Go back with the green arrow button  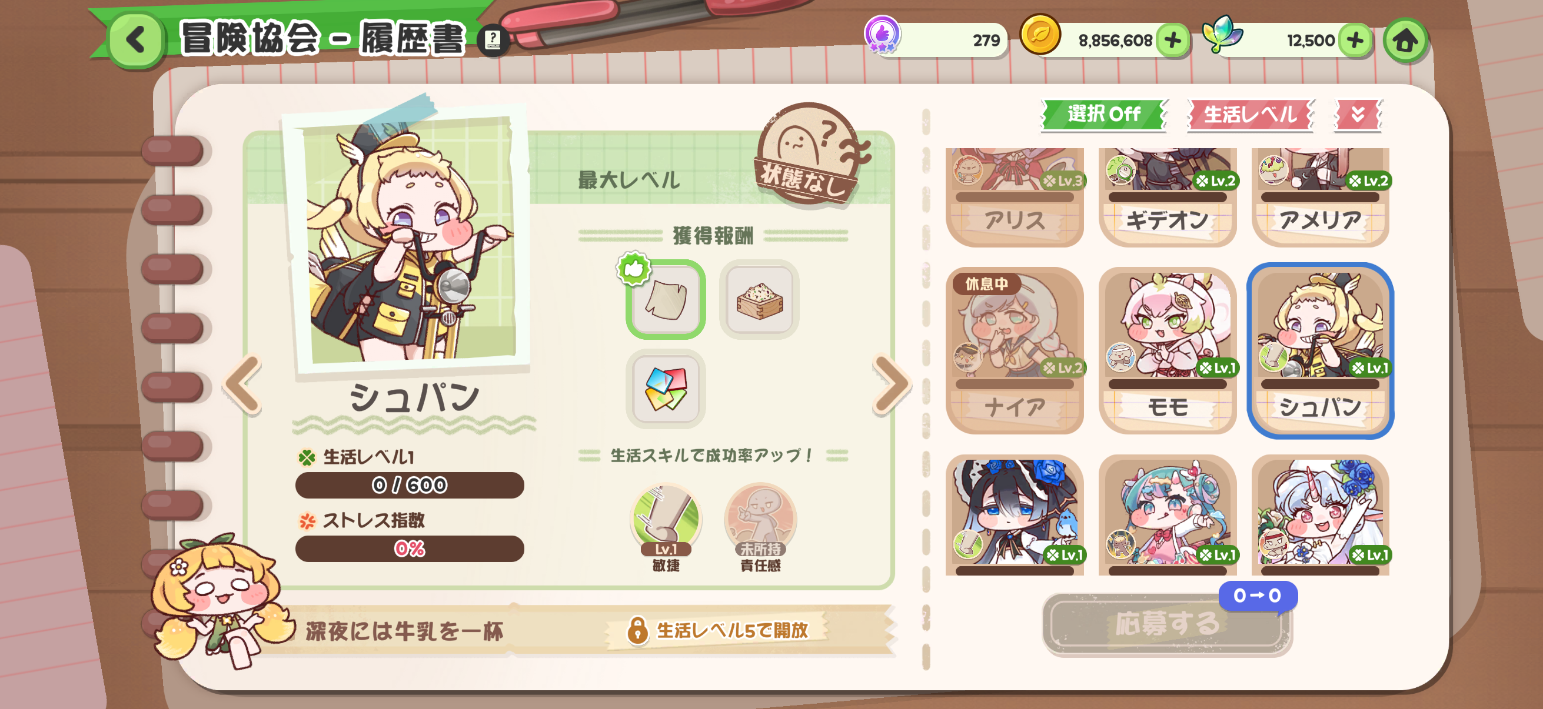click(x=136, y=41)
